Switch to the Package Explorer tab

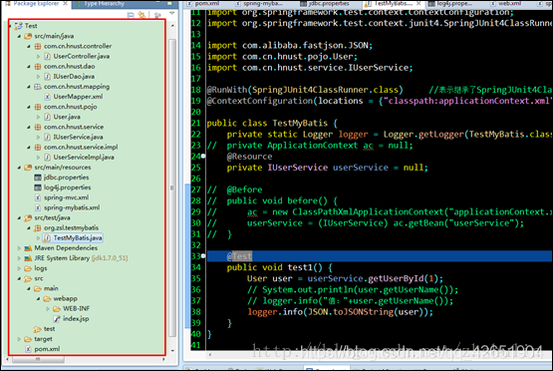click(36, 4)
